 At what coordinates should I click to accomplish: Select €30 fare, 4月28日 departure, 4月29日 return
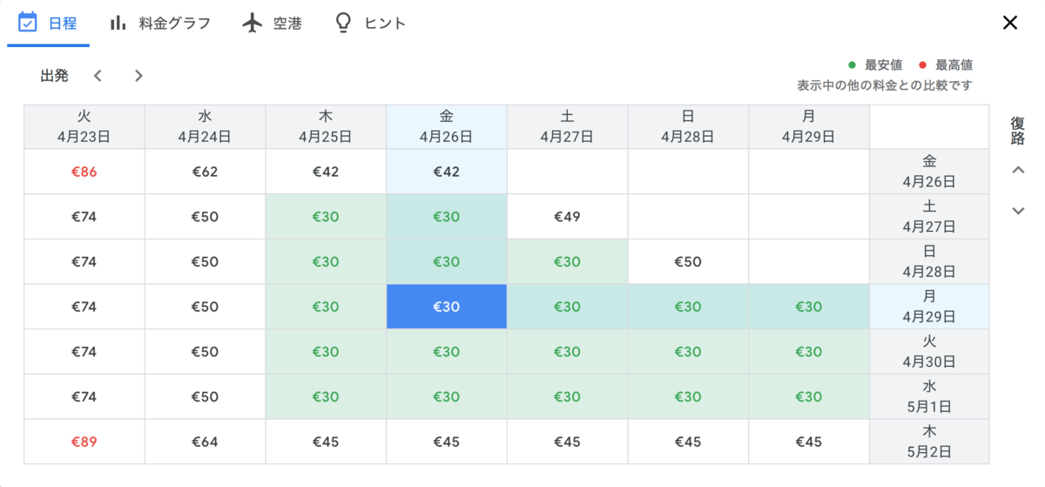pos(688,307)
